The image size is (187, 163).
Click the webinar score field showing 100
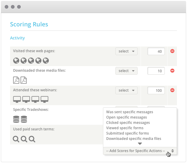[x=156, y=90]
